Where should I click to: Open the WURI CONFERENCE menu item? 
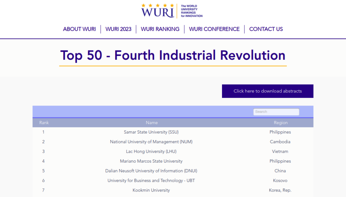(x=214, y=29)
